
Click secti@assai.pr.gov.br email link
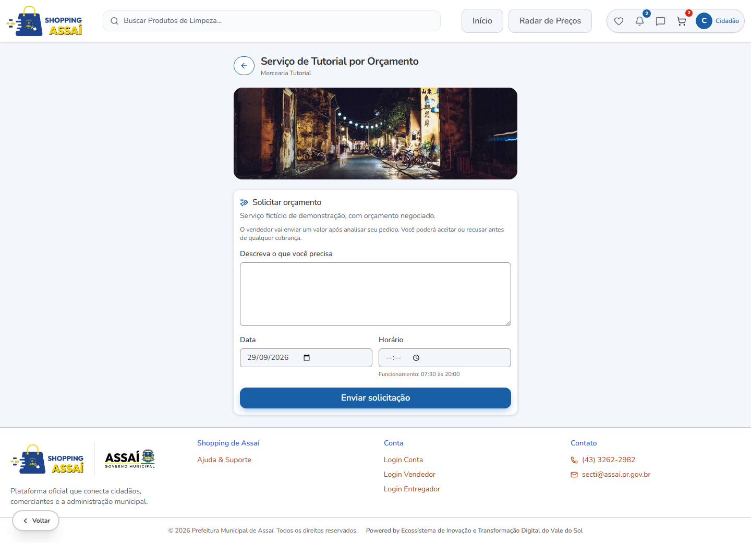pos(616,474)
